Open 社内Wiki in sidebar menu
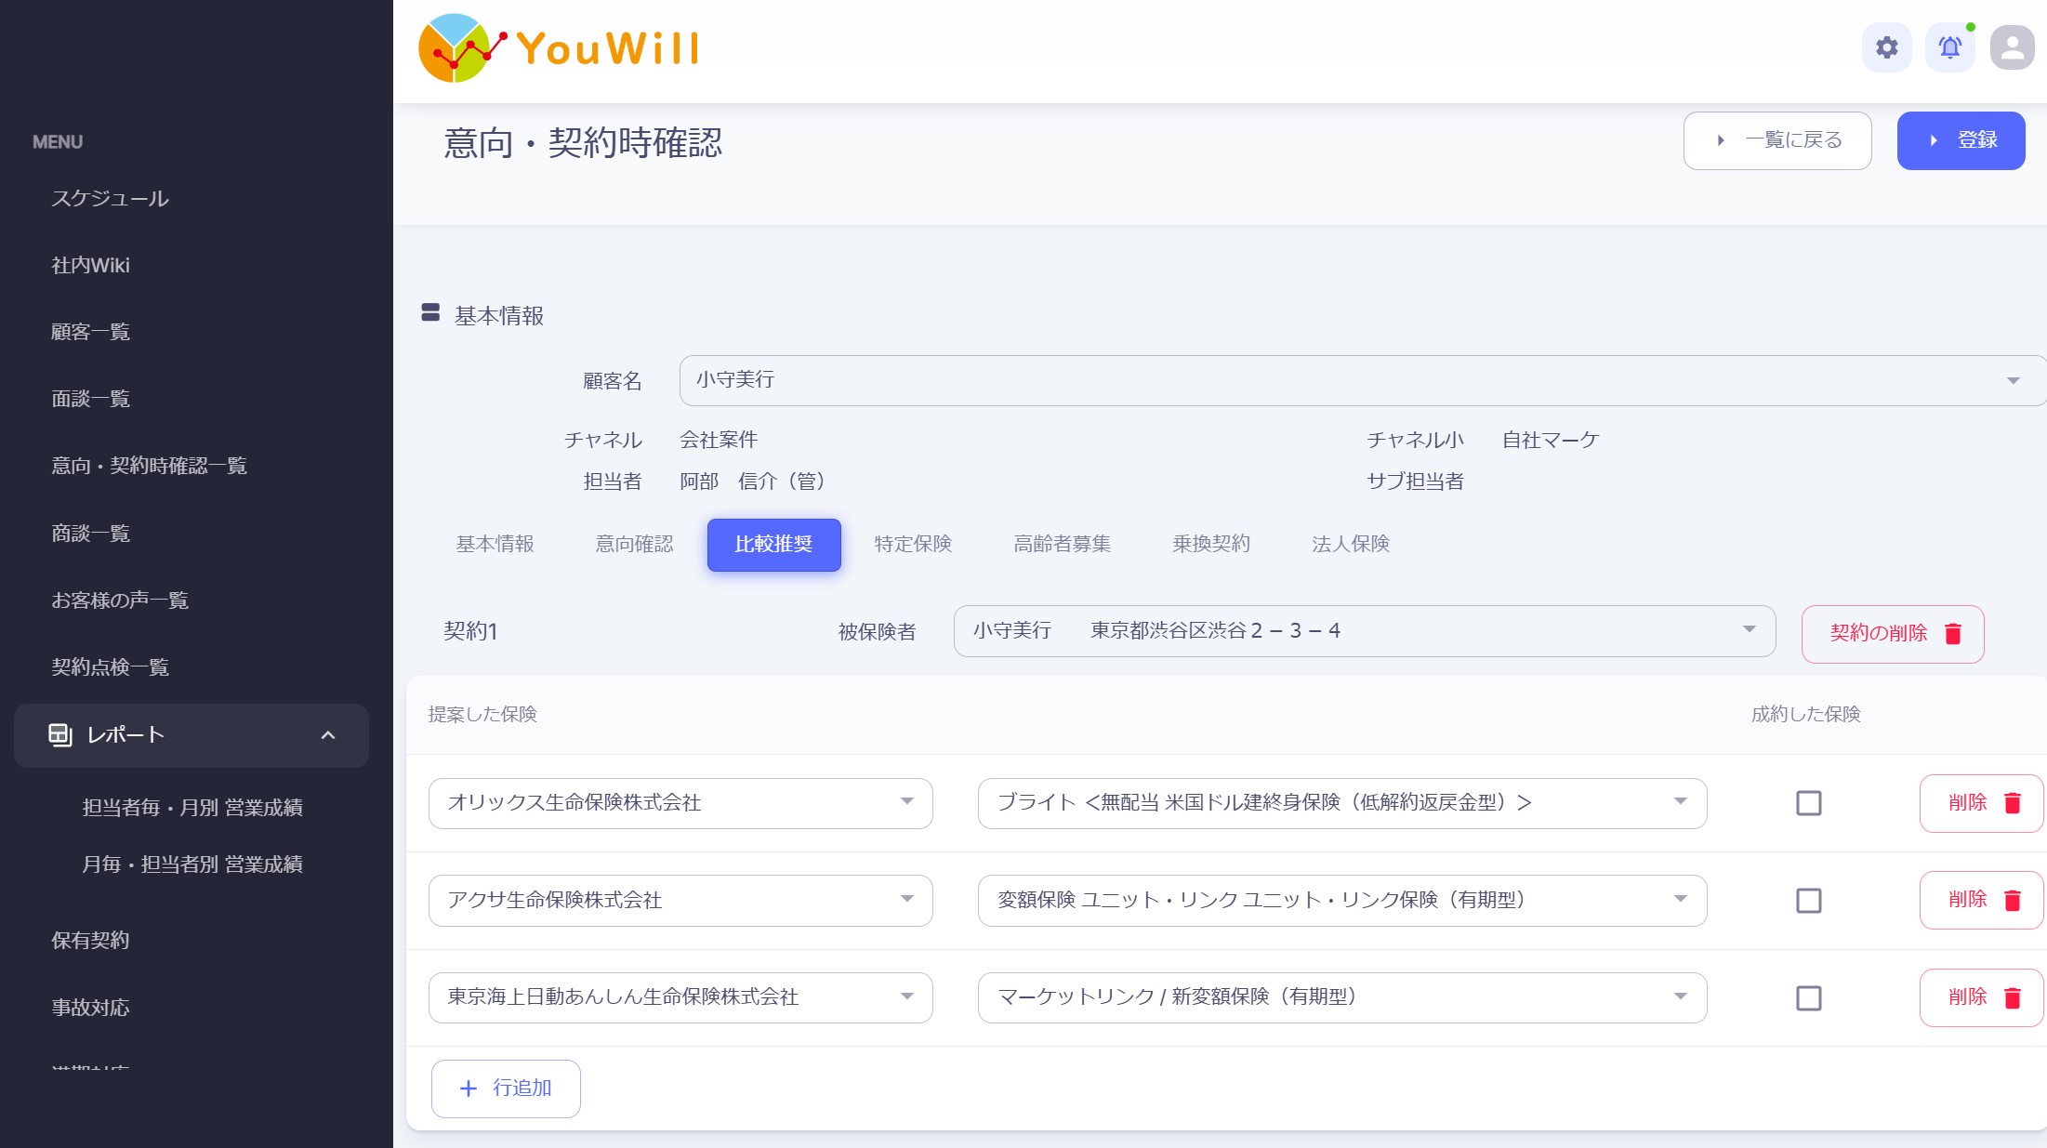The height and width of the screenshot is (1148, 2047). 90,266
